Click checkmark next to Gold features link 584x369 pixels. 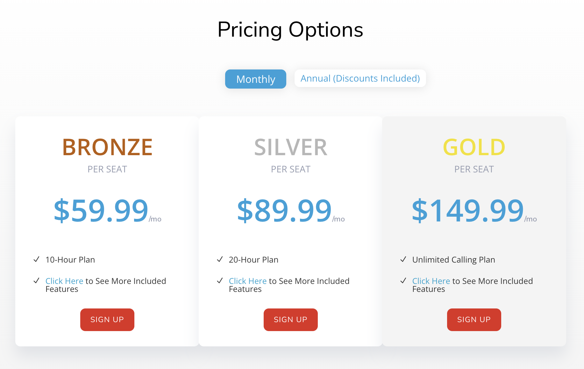pyautogui.click(x=403, y=281)
